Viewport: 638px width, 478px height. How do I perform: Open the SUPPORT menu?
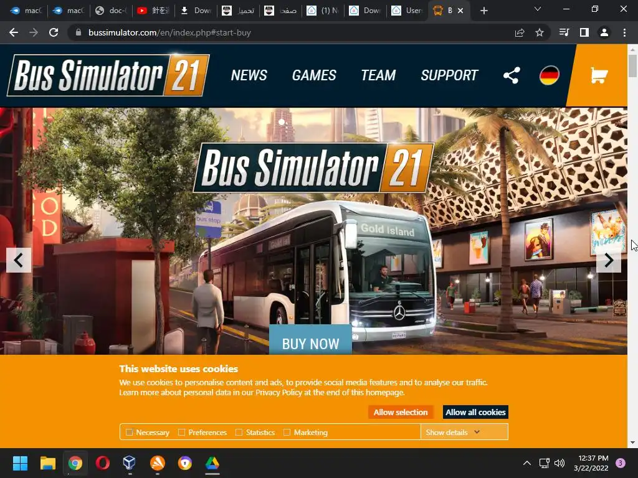coord(449,75)
